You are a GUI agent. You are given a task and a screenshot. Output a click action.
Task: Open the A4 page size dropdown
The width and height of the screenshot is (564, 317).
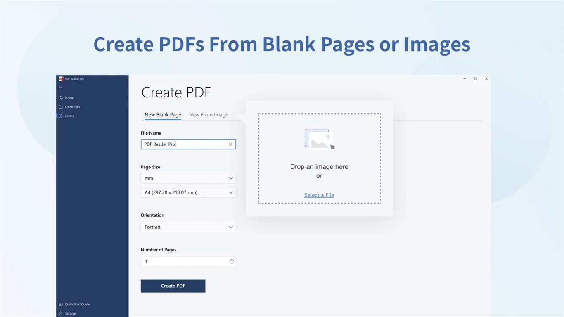pos(188,192)
